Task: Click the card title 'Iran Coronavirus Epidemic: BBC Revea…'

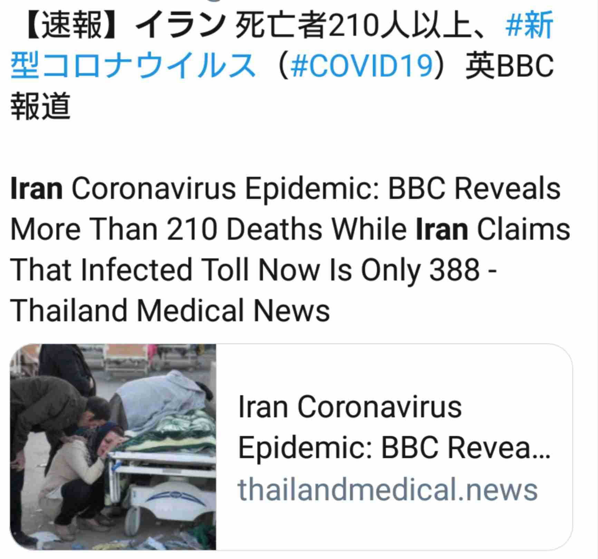Action: (394, 427)
